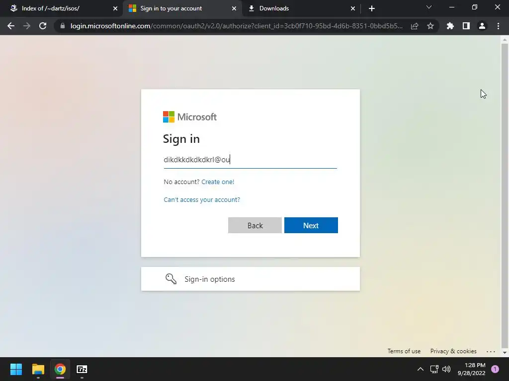The width and height of the screenshot is (509, 381).
Task: Show hidden system tray icons
Action: coord(421,369)
